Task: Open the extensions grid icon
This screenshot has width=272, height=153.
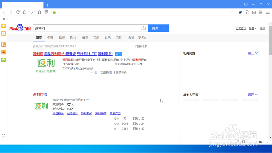Action: click(x=261, y=12)
